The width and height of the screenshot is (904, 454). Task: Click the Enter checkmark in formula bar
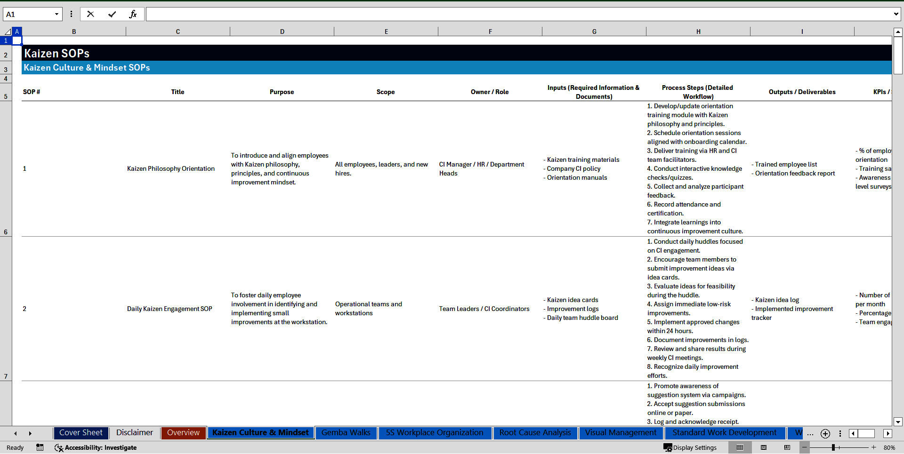pyautogui.click(x=112, y=14)
